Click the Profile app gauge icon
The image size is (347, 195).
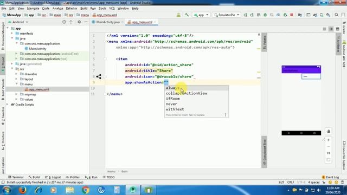[278, 15]
